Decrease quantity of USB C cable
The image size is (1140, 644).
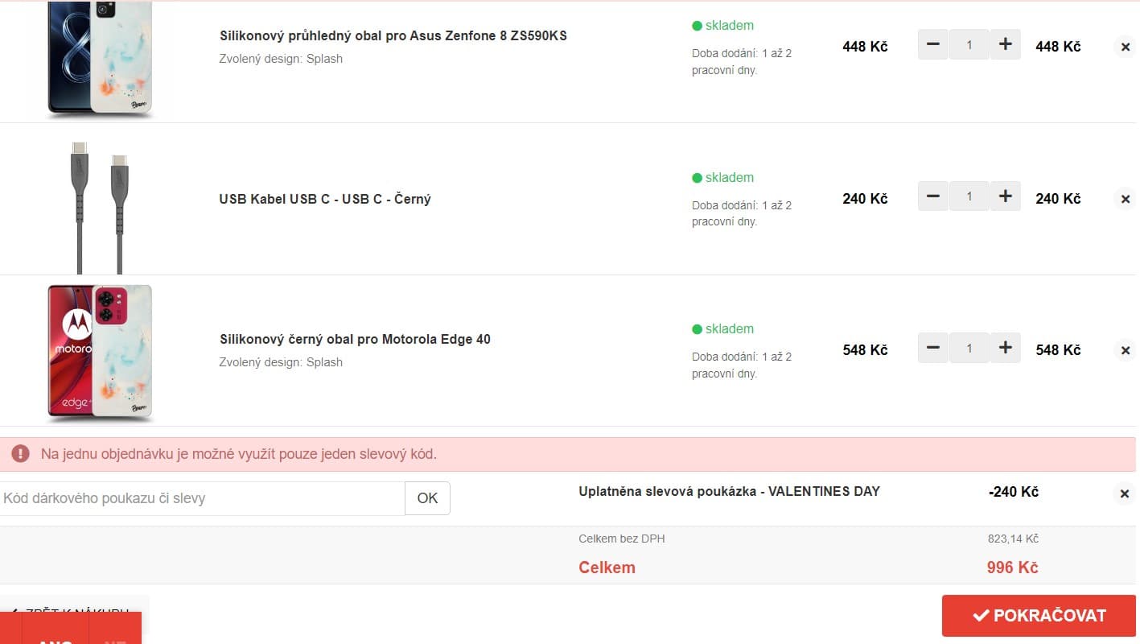click(x=932, y=196)
